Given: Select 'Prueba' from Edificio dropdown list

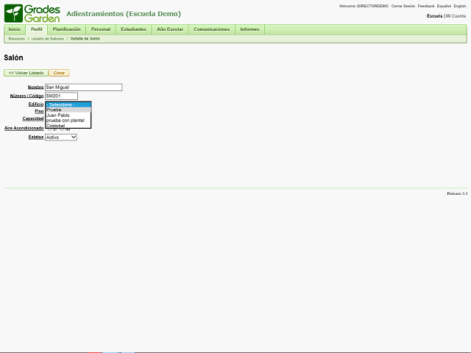Looking at the screenshot, I should (x=54, y=110).
